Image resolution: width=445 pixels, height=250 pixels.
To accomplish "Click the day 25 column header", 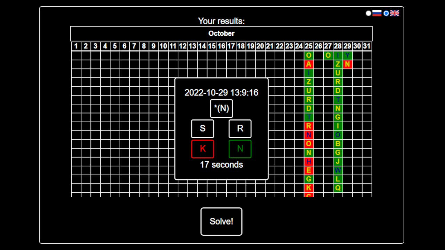I will tap(309, 46).
